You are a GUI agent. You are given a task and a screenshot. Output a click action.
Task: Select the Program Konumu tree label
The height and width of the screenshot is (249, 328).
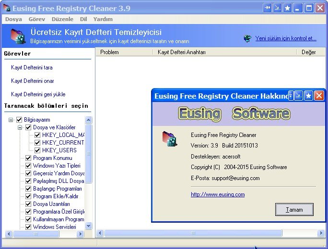pyautogui.click(x=53, y=158)
